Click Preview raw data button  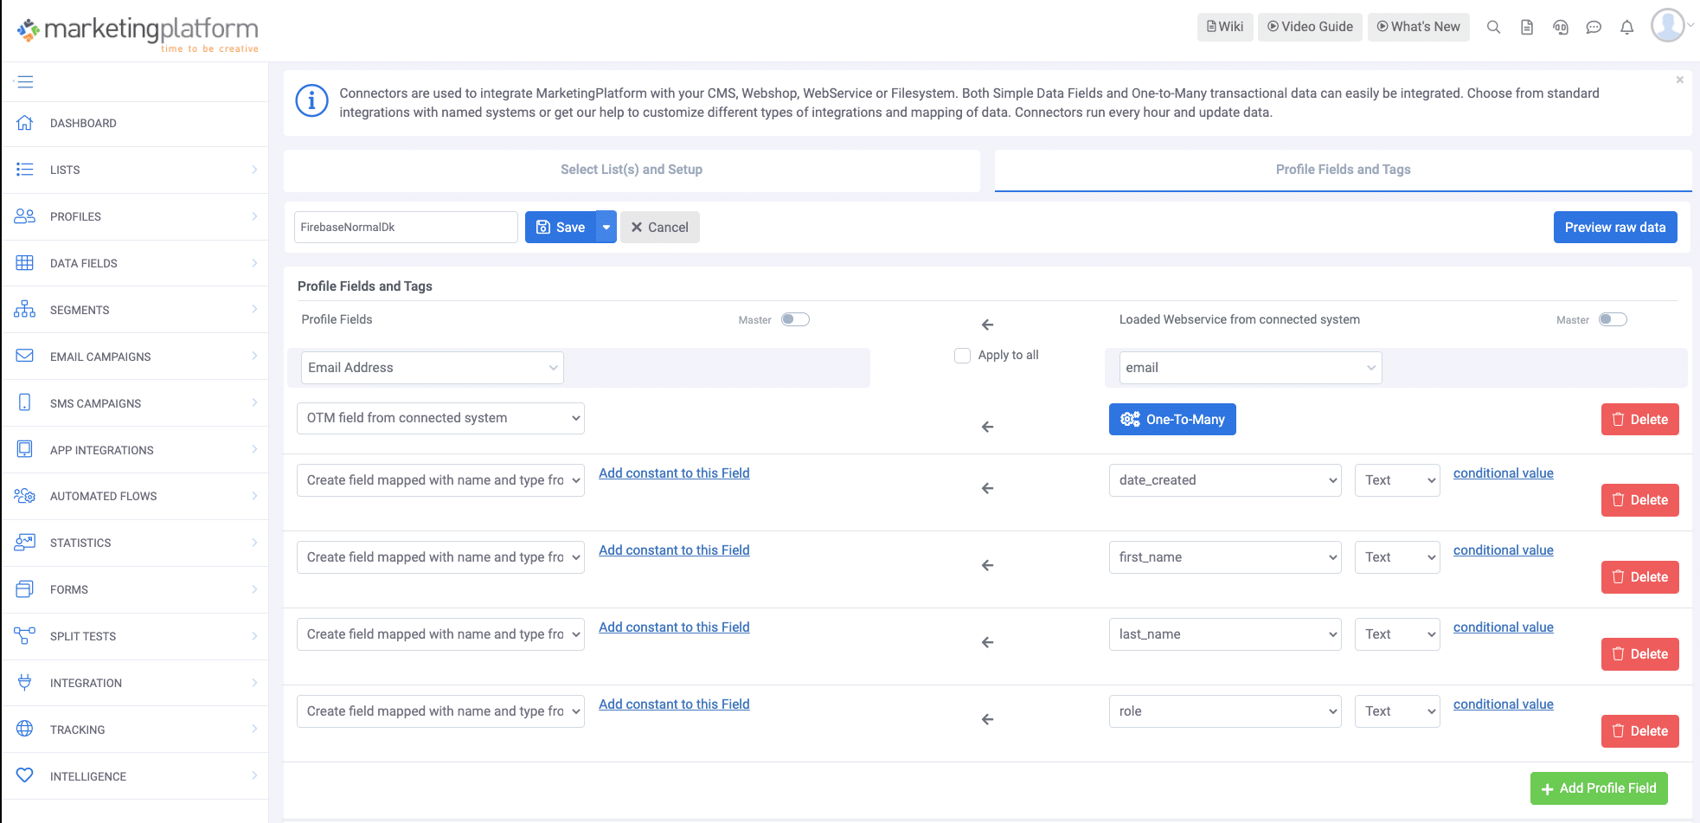click(1615, 228)
